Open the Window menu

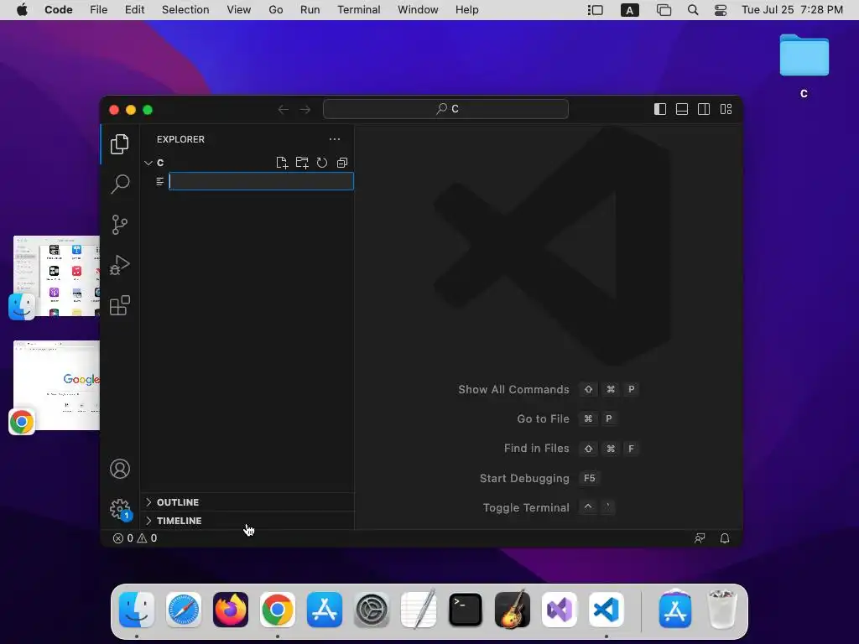click(418, 10)
